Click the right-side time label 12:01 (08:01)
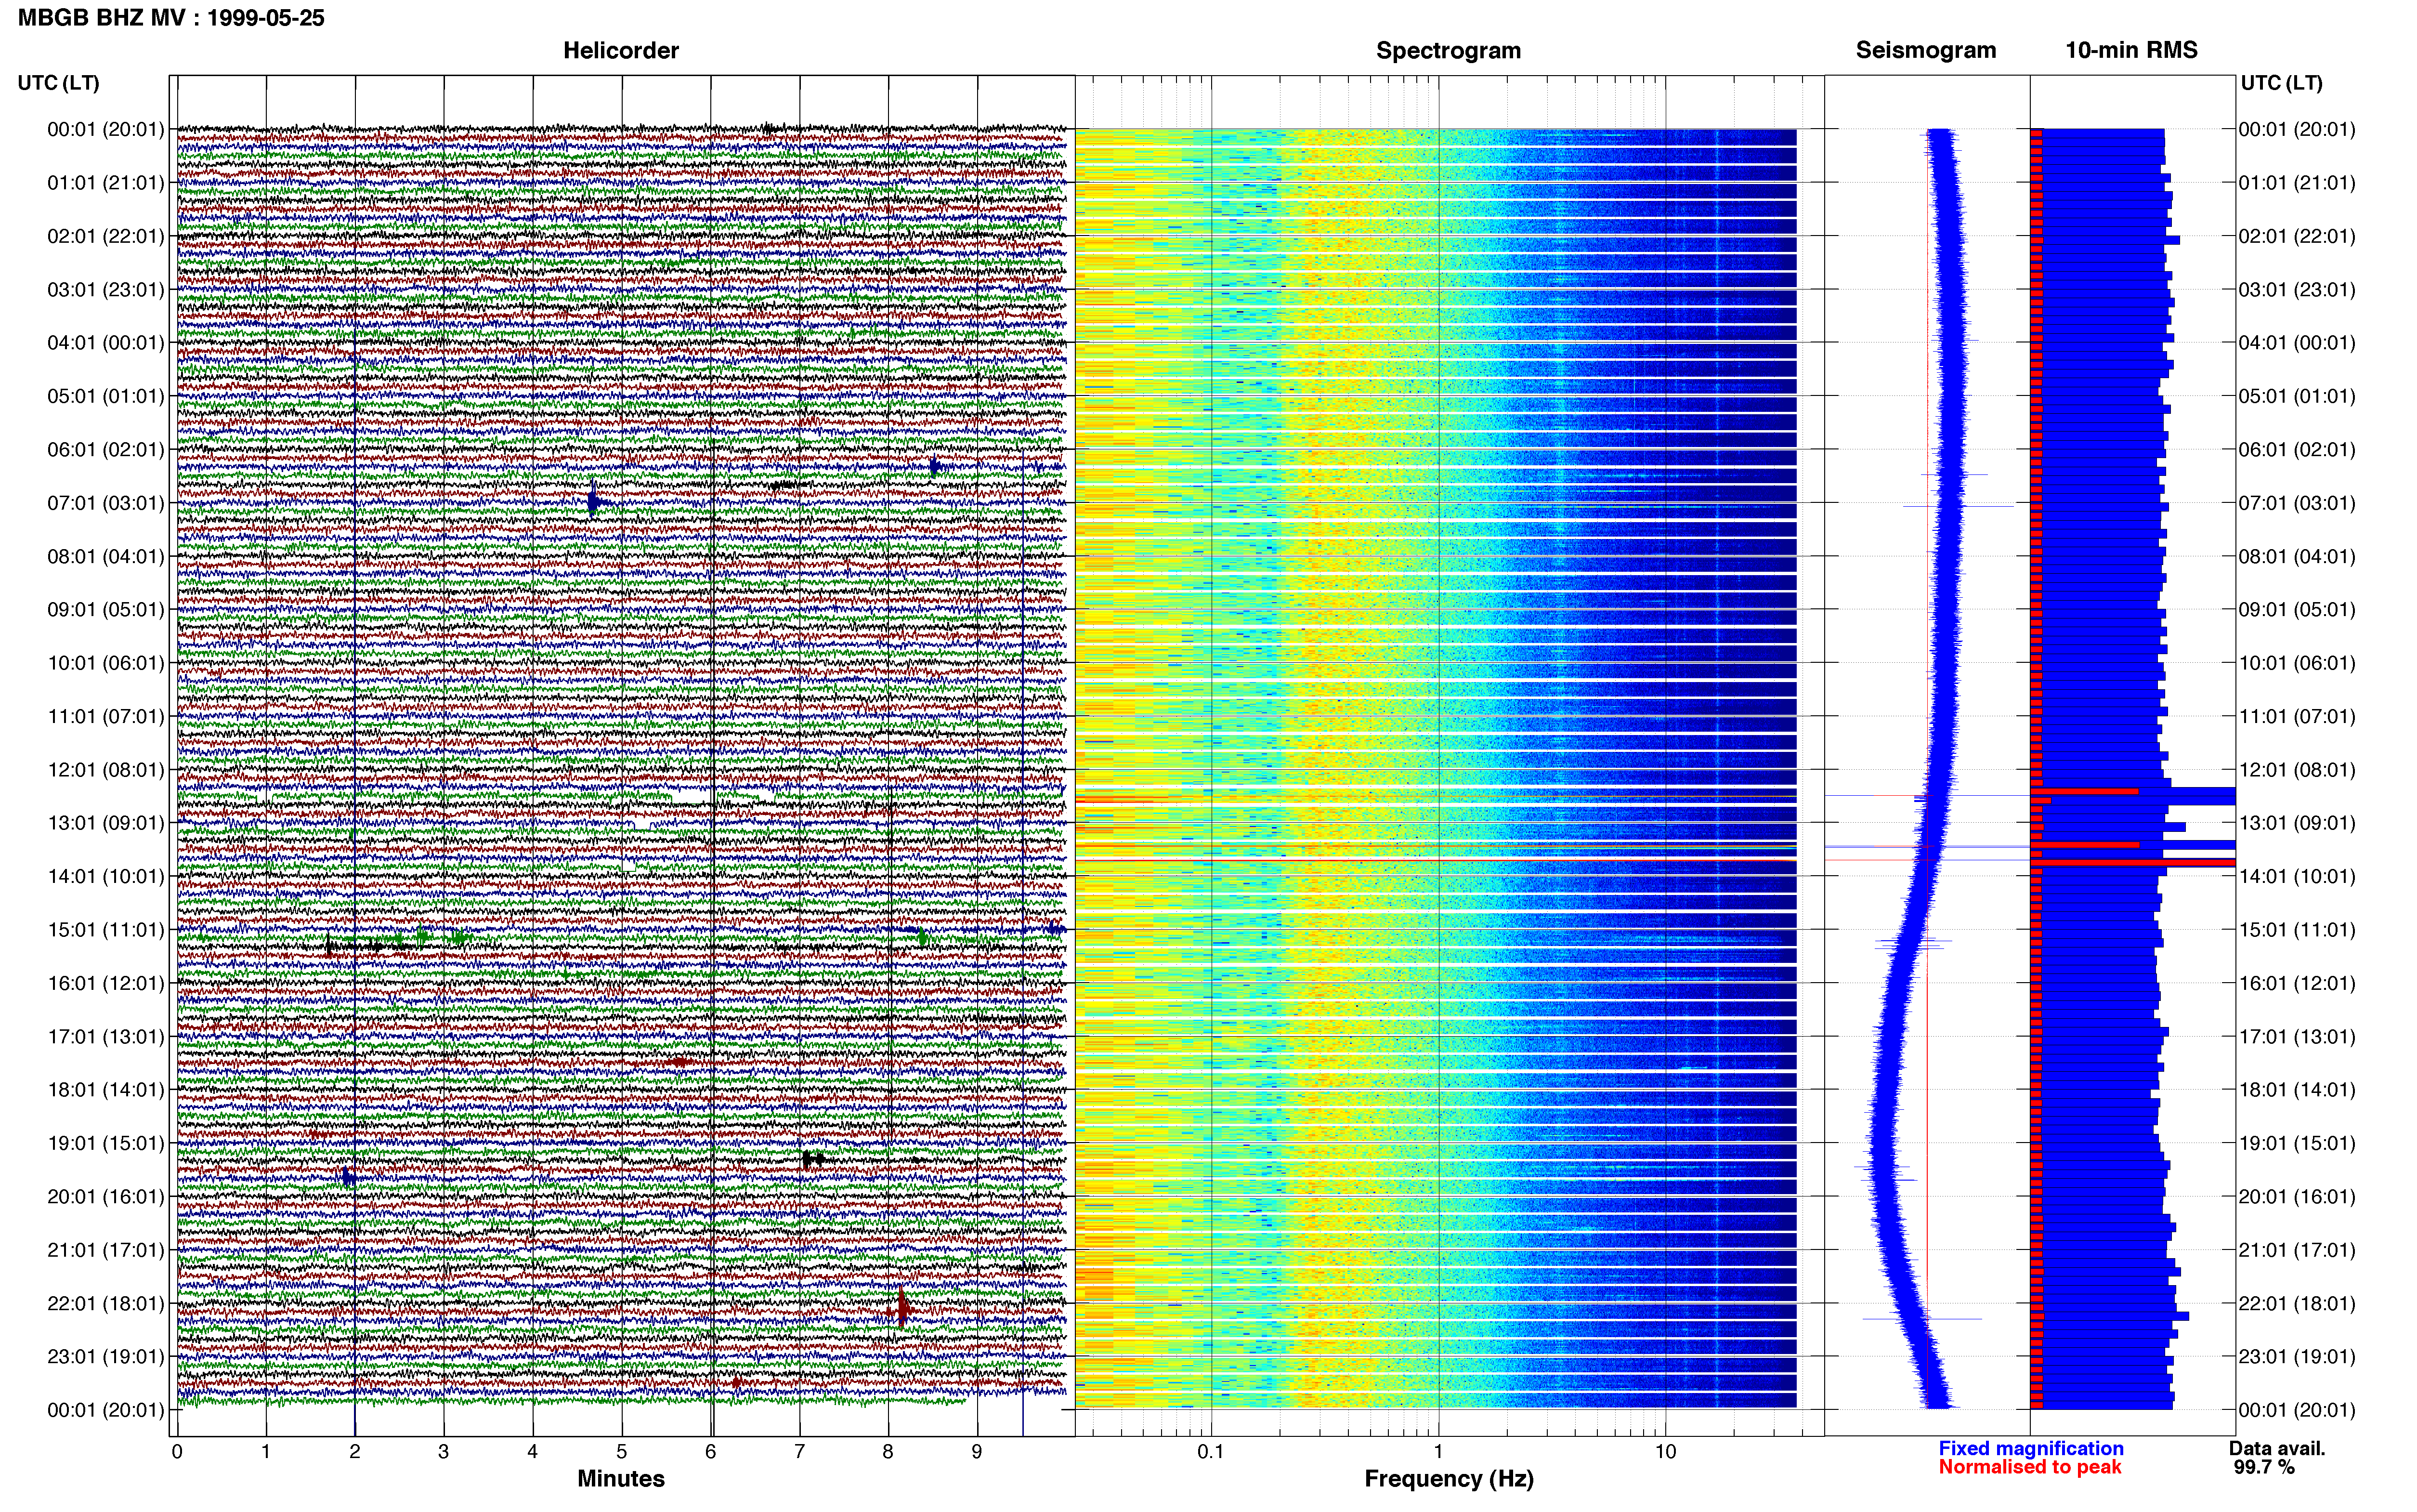The width and height of the screenshot is (2417, 1512). coord(2297,770)
